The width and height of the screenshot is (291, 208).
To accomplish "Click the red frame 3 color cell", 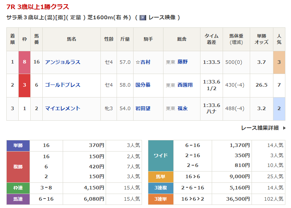I will [24, 85].
